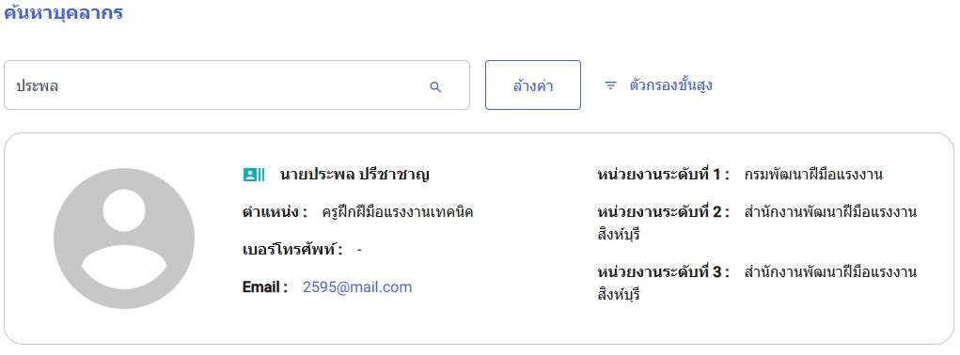
Task: Open the 2595@mail.com email link
Action: (x=357, y=287)
